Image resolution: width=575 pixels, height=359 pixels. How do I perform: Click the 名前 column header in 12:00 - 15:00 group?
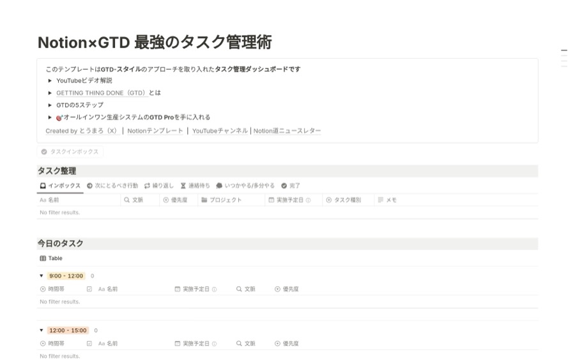pos(108,344)
